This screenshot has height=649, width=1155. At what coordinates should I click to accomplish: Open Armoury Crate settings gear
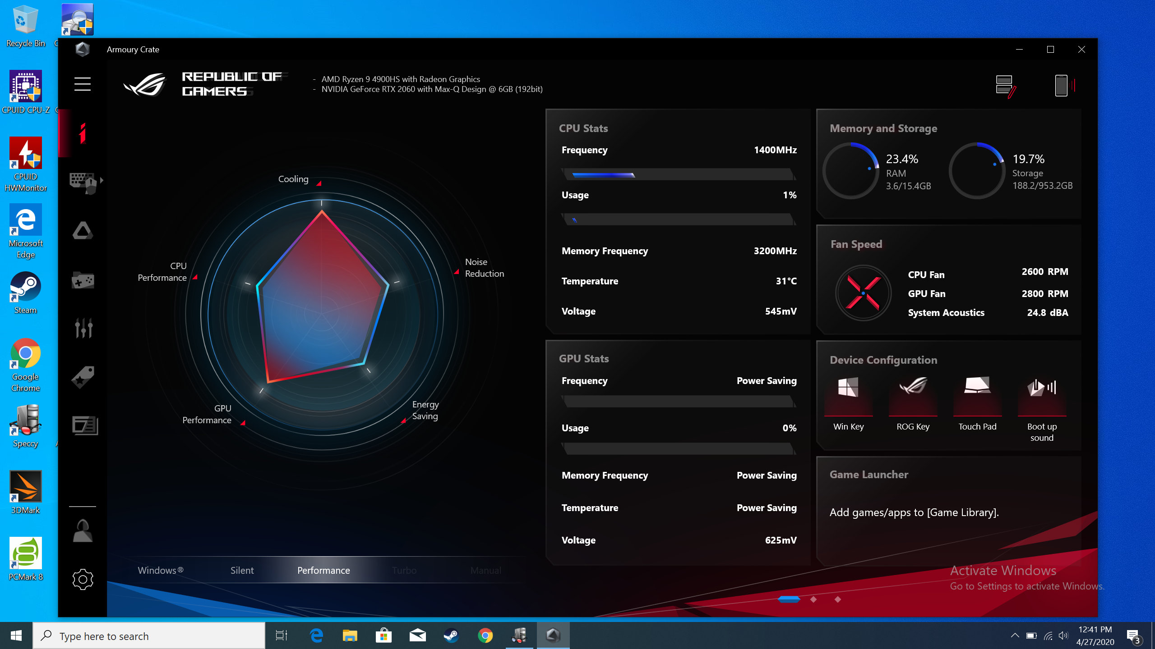[83, 580]
